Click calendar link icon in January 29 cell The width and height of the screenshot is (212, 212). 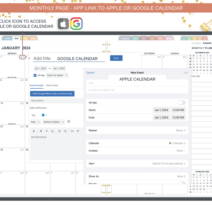(x=22, y=150)
